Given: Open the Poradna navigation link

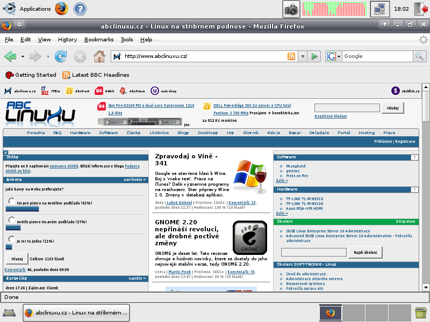Looking at the screenshot, I should [35, 133].
